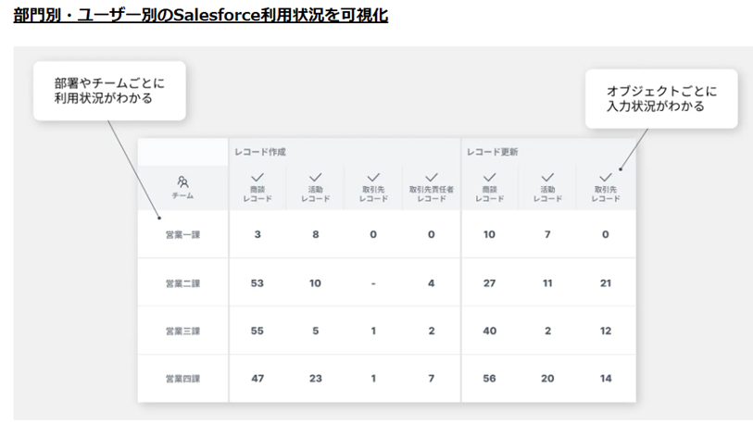753x425 pixels.
Task: Select the 営業四課 team row label
Action: tap(182, 379)
